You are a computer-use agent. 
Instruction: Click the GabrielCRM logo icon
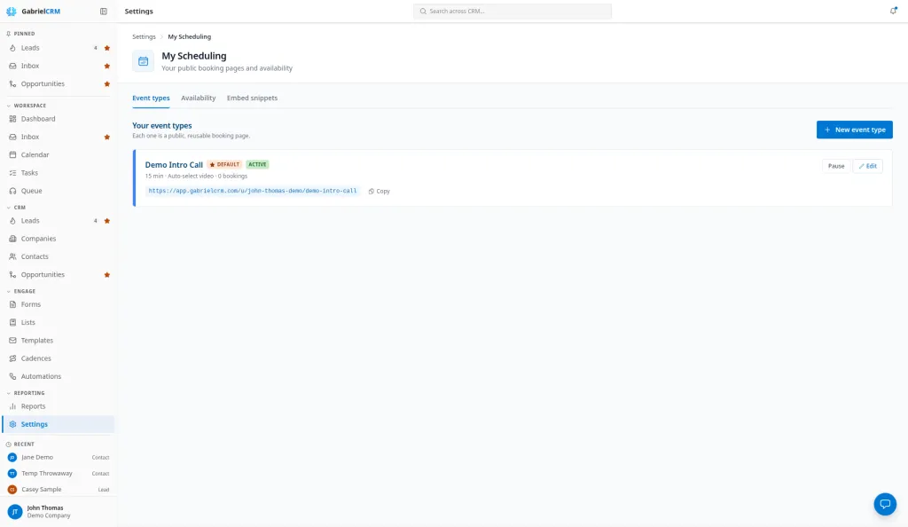click(x=11, y=11)
